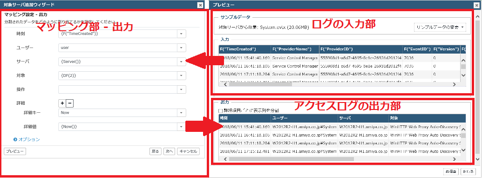Expand the オプション section
482x178 pixels.
click(x=27, y=139)
